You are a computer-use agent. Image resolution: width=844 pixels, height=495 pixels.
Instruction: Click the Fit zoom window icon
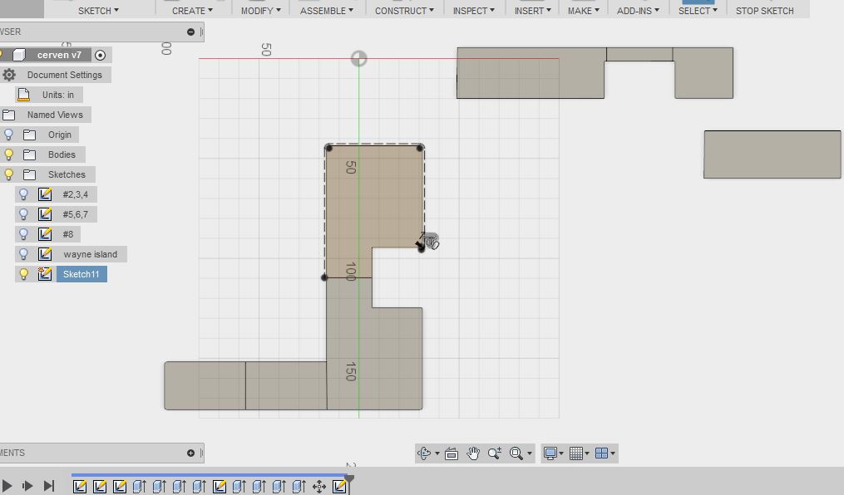pyautogui.click(x=516, y=453)
